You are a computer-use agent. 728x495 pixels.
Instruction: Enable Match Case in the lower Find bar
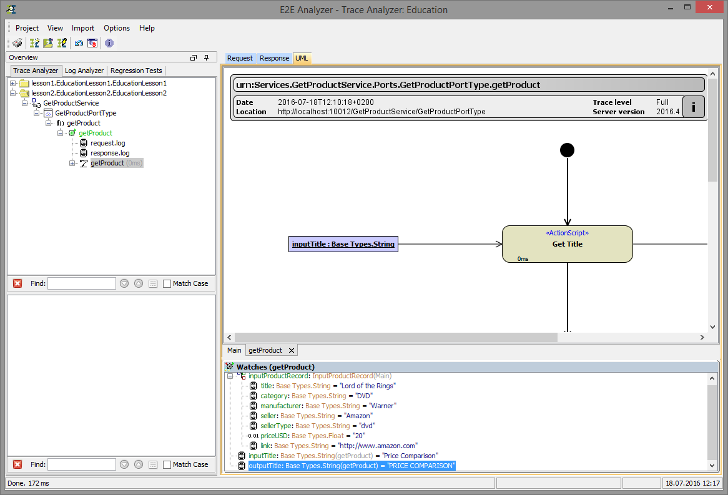click(167, 464)
